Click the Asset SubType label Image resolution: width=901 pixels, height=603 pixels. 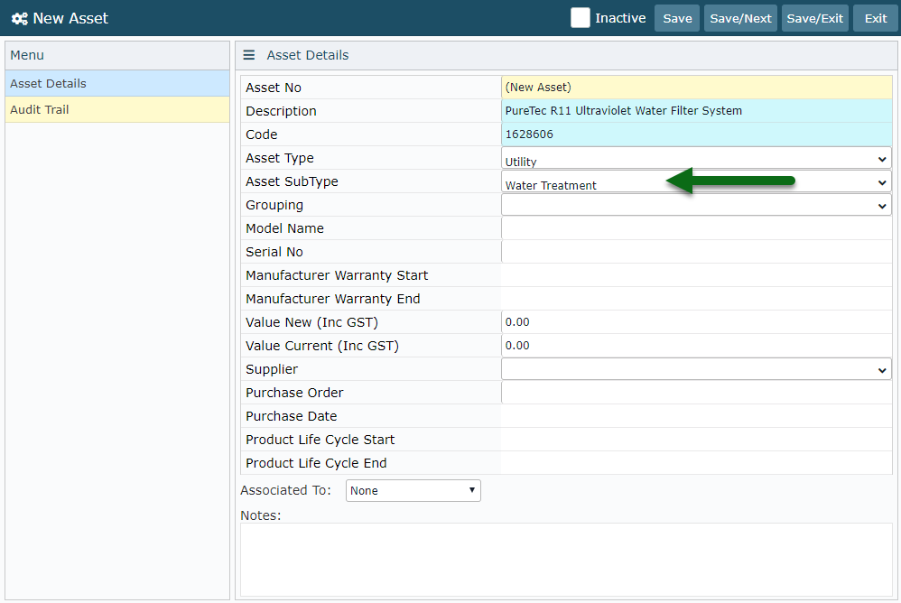pos(292,181)
